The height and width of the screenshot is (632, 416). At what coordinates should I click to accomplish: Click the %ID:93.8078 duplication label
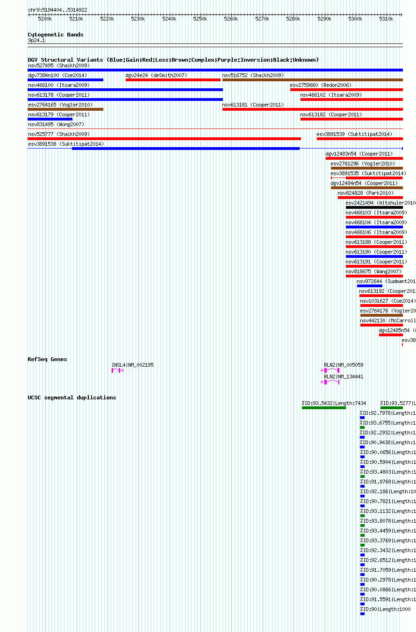coord(387,521)
